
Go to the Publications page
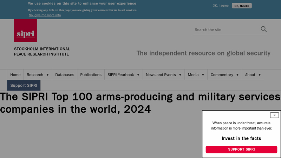click(91, 75)
